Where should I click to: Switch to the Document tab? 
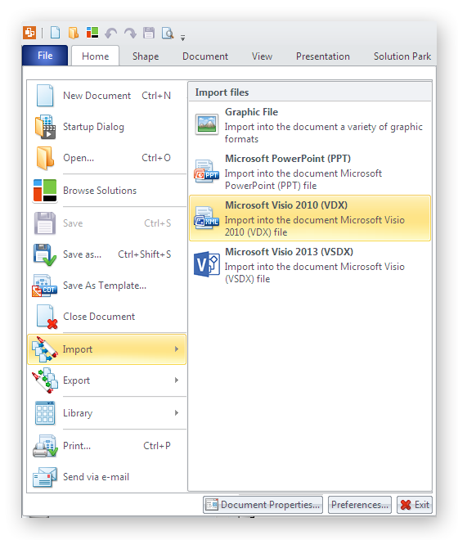[205, 56]
